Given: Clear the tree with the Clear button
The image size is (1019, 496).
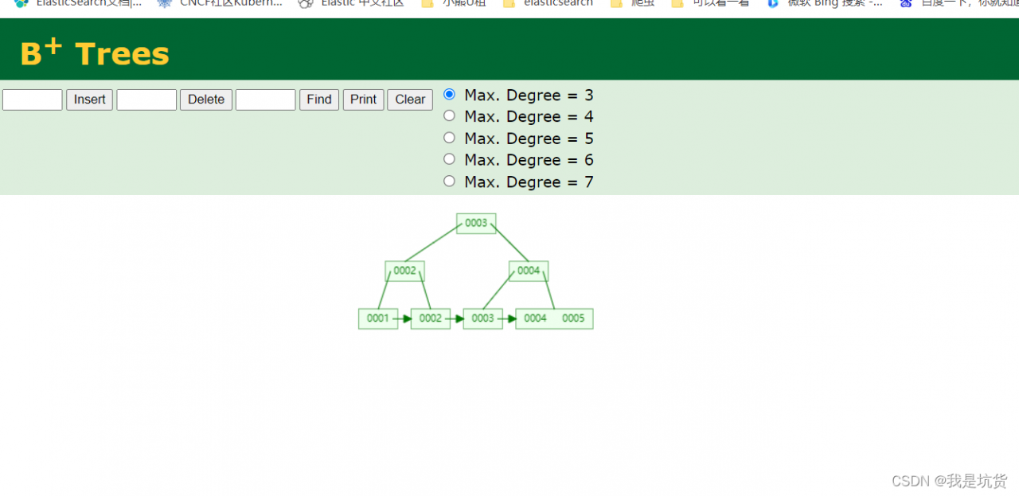Looking at the screenshot, I should click(x=409, y=100).
